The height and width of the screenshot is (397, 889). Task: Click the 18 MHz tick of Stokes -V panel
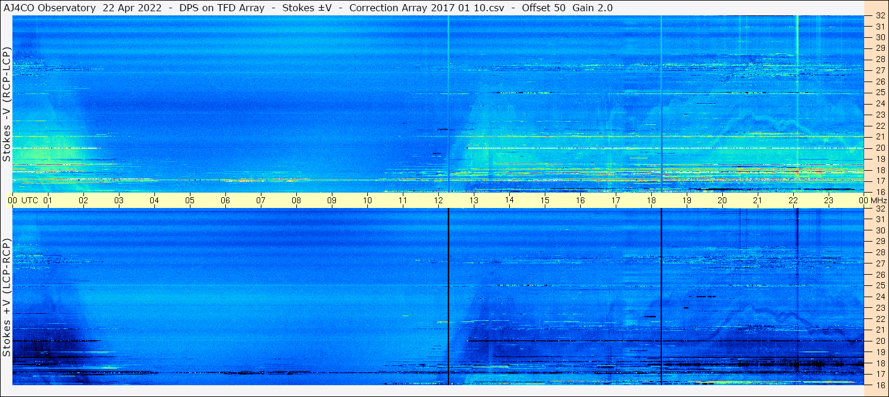(x=880, y=170)
